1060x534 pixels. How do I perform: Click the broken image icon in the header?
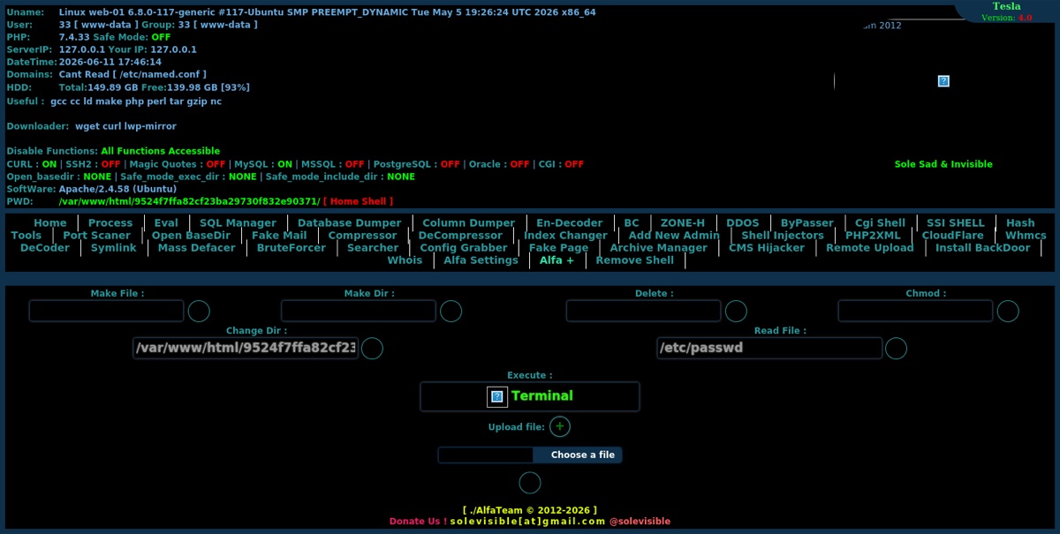pyautogui.click(x=943, y=81)
